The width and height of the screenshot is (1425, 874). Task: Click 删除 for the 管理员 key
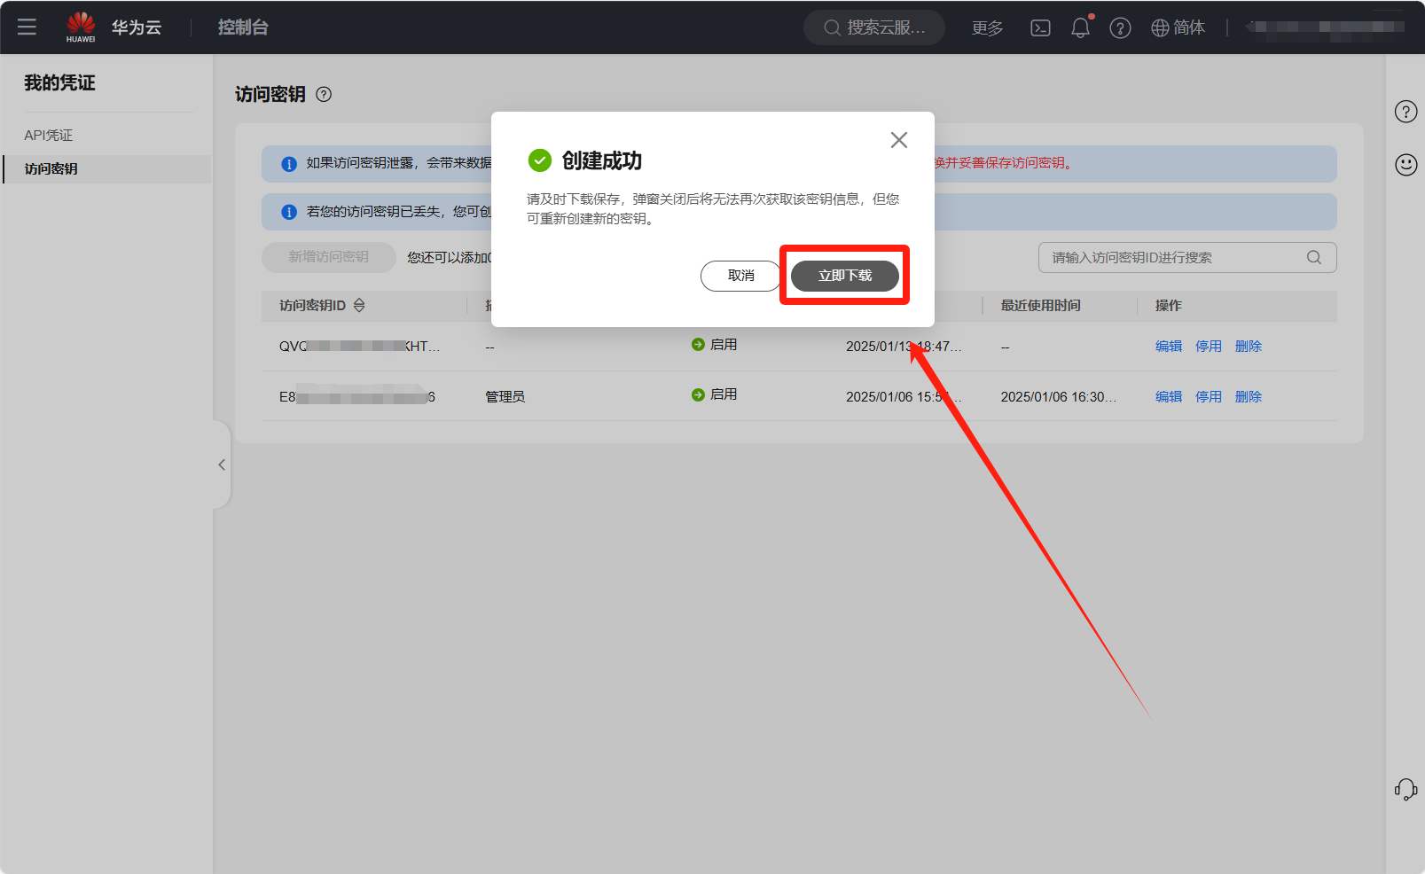[x=1248, y=397]
